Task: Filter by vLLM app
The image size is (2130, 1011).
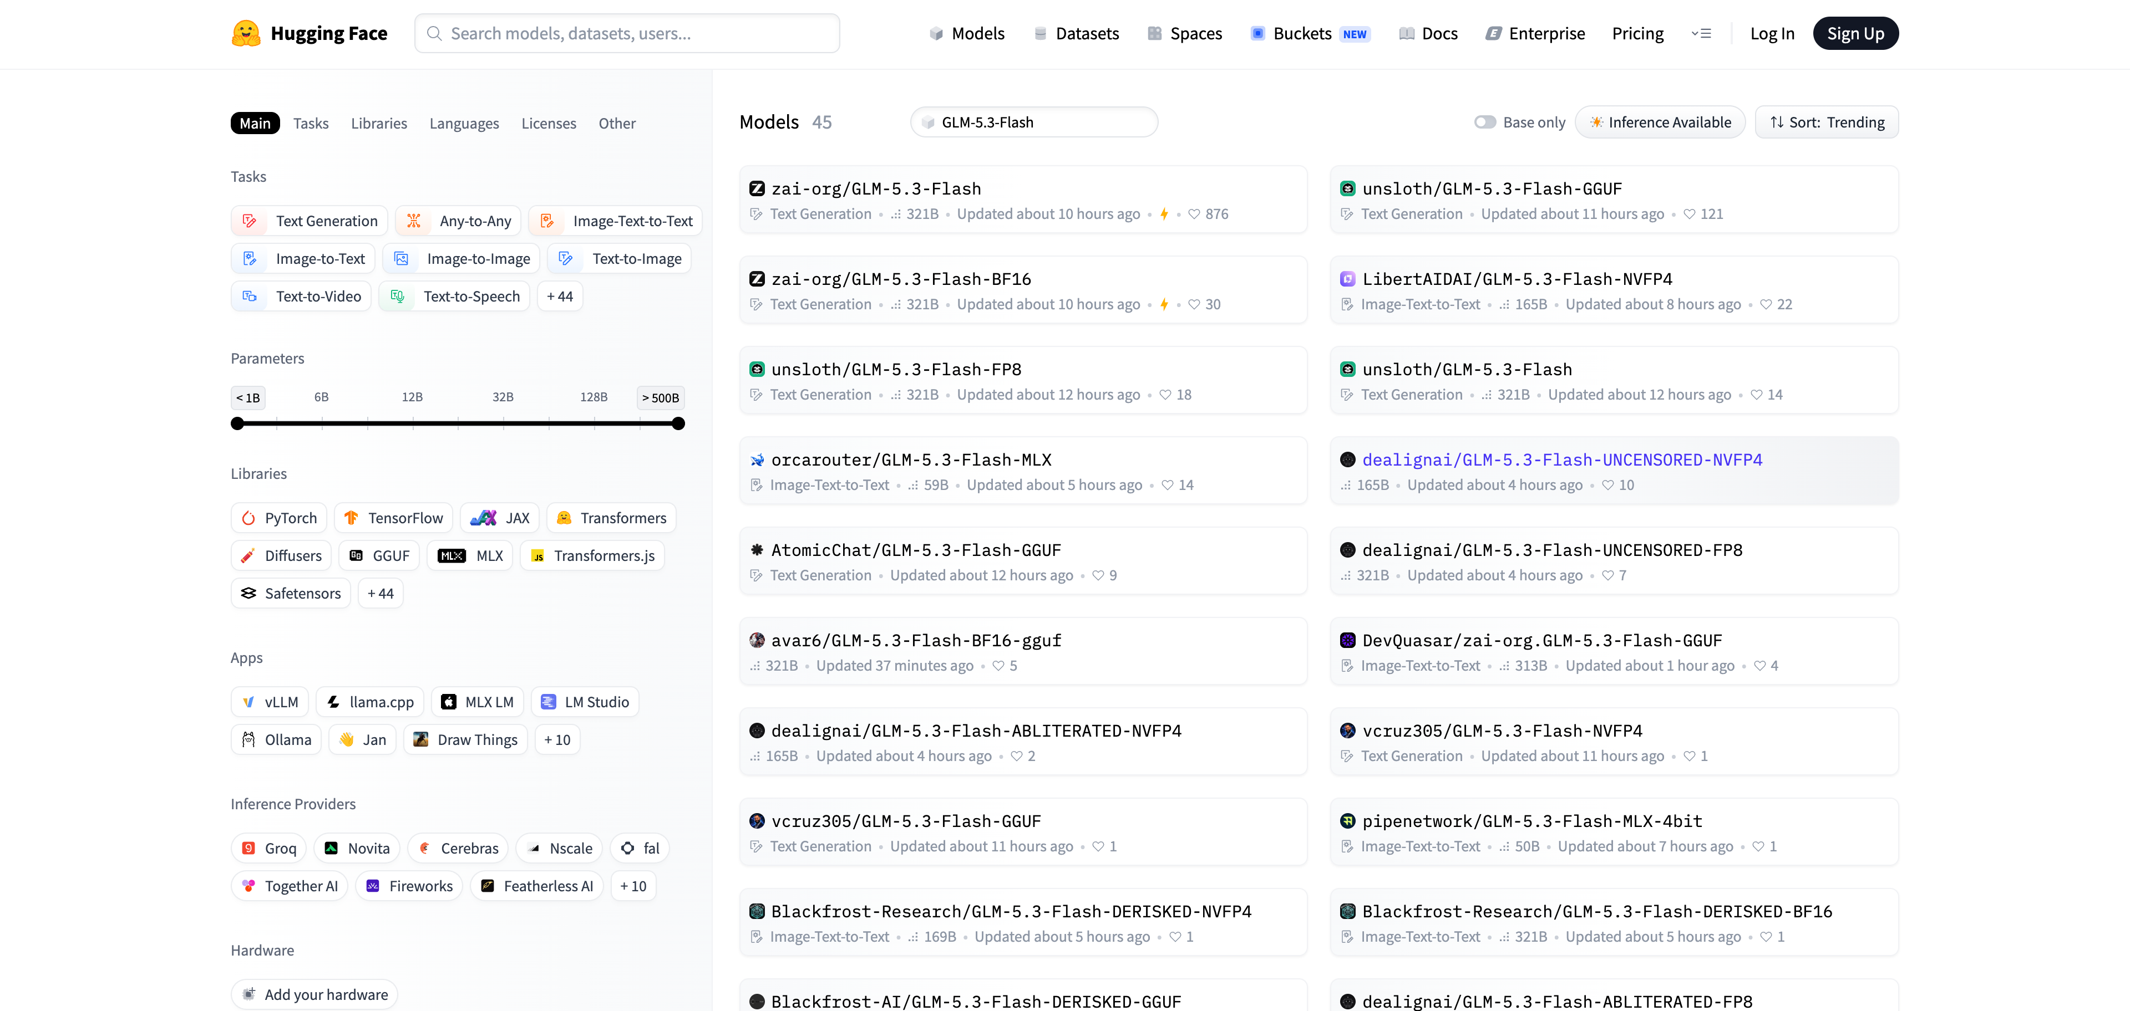Action: 270,701
